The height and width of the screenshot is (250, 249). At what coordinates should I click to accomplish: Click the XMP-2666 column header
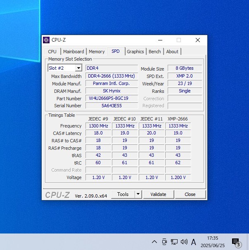click(178, 119)
